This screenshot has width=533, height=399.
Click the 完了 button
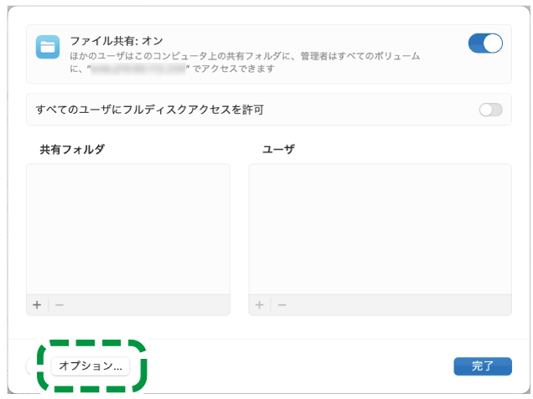coord(483,366)
